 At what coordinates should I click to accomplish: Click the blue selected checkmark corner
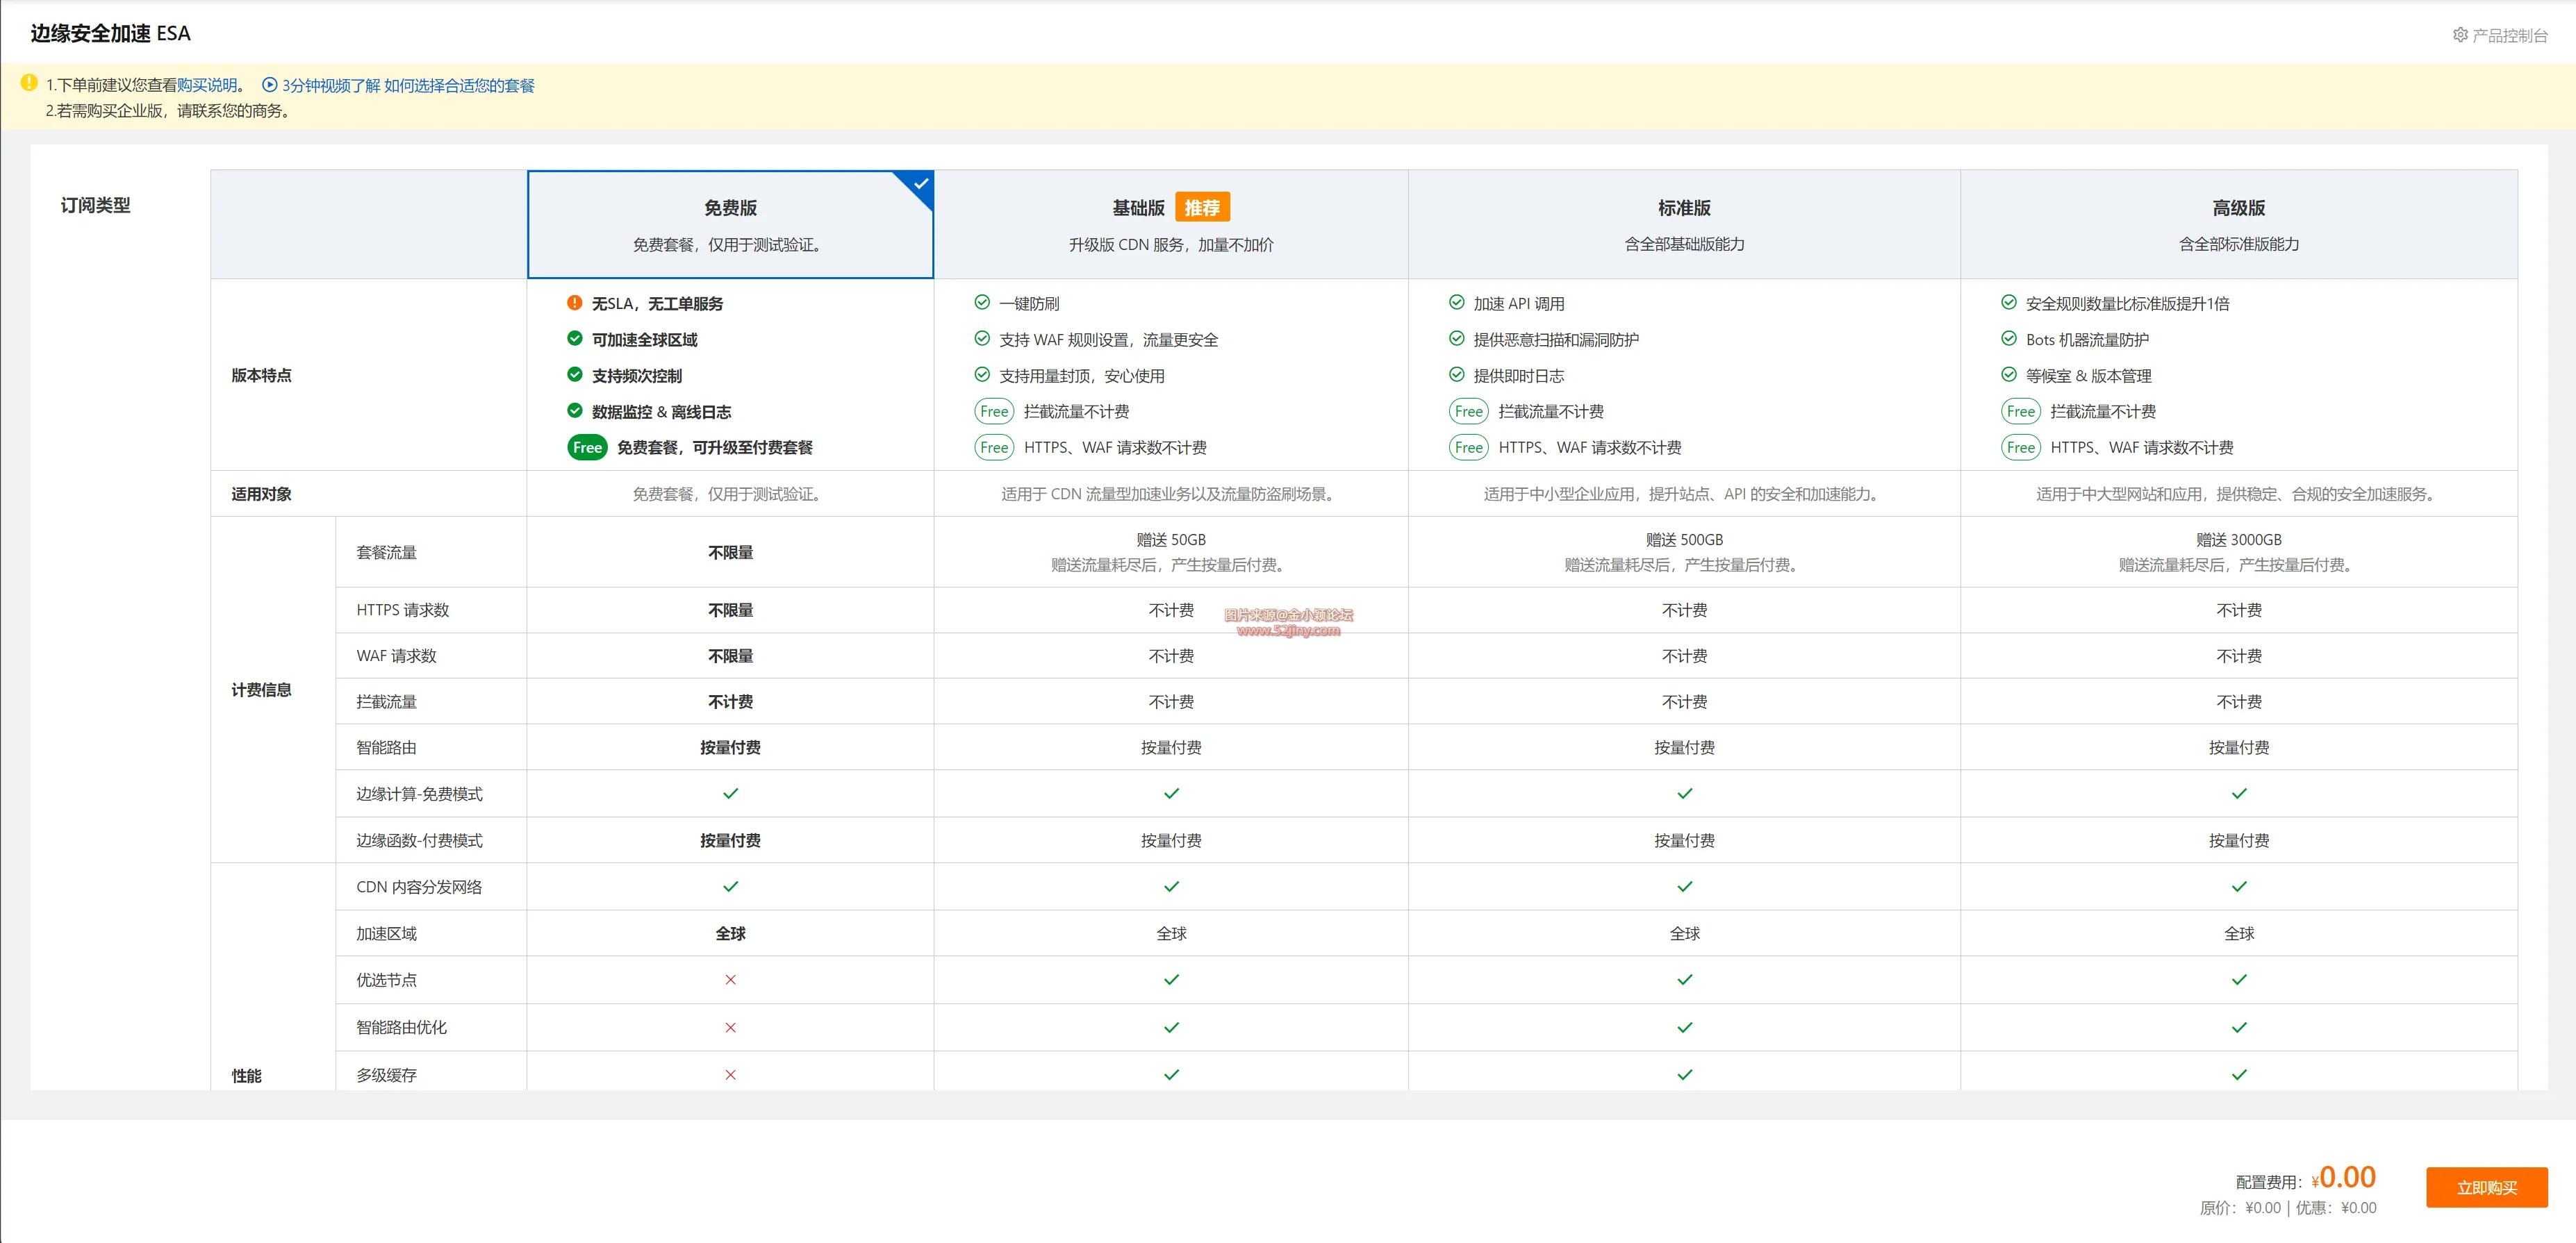coord(921,183)
